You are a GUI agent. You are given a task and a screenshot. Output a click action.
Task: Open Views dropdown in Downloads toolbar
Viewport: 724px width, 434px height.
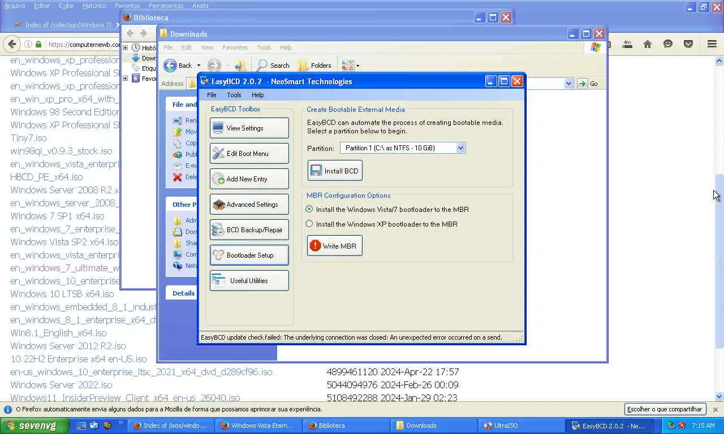[x=350, y=66]
